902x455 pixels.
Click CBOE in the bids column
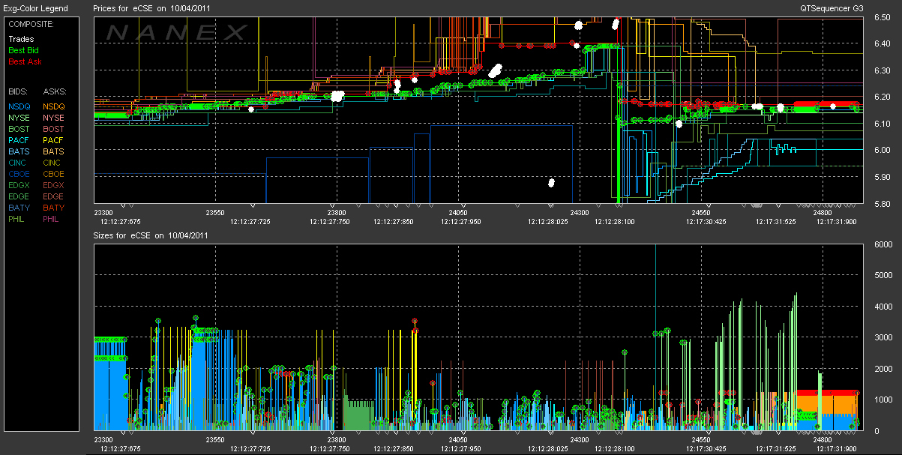click(x=19, y=174)
